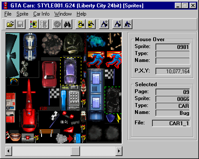Select the brown smoke cloud sprite
Image resolution: width=199 pixels, height=159 pixels.
tap(52, 44)
